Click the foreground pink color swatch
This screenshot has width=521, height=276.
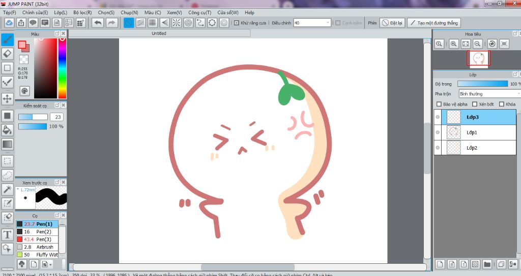point(22,45)
